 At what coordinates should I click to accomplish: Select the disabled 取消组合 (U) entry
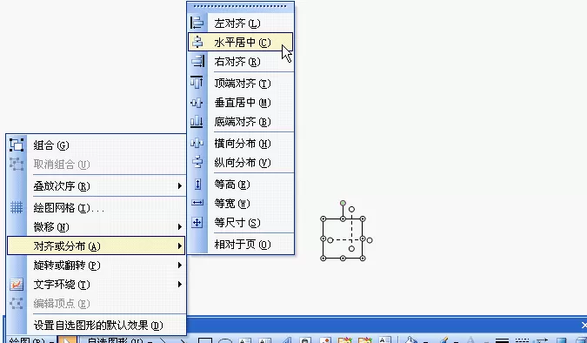pyautogui.click(x=97, y=165)
